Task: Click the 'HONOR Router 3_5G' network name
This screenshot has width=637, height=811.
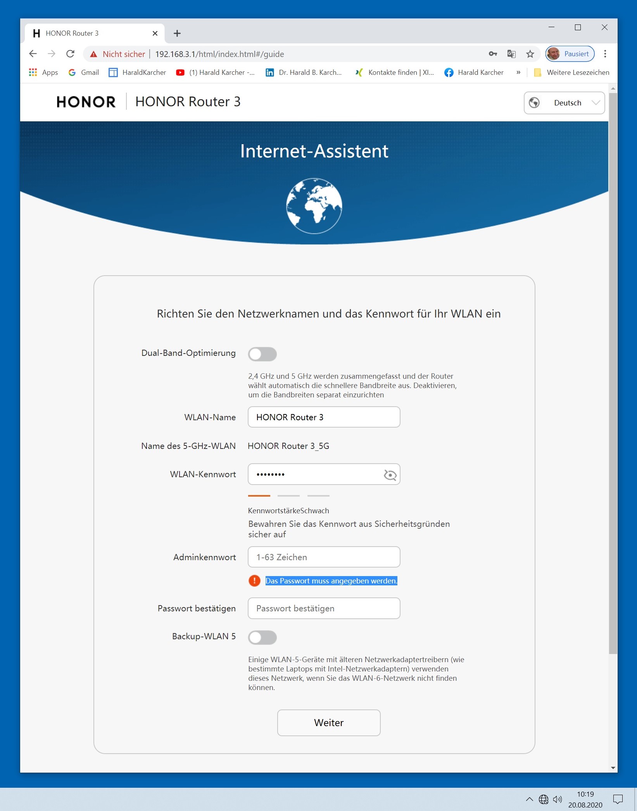Action: [x=288, y=446]
